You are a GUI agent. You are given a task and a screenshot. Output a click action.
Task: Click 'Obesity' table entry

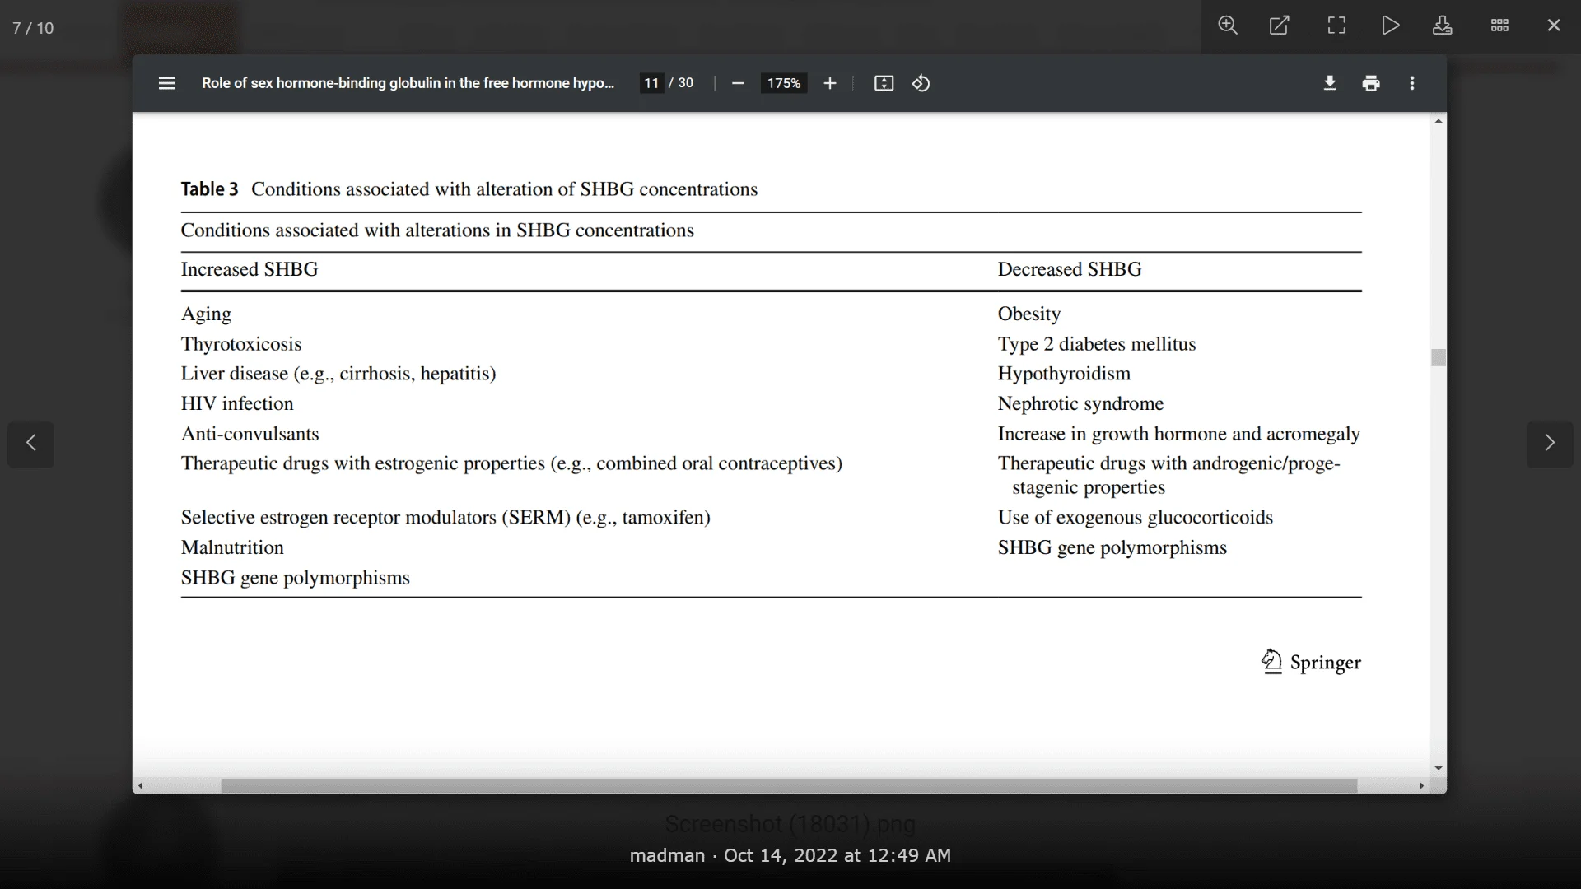point(1029,314)
